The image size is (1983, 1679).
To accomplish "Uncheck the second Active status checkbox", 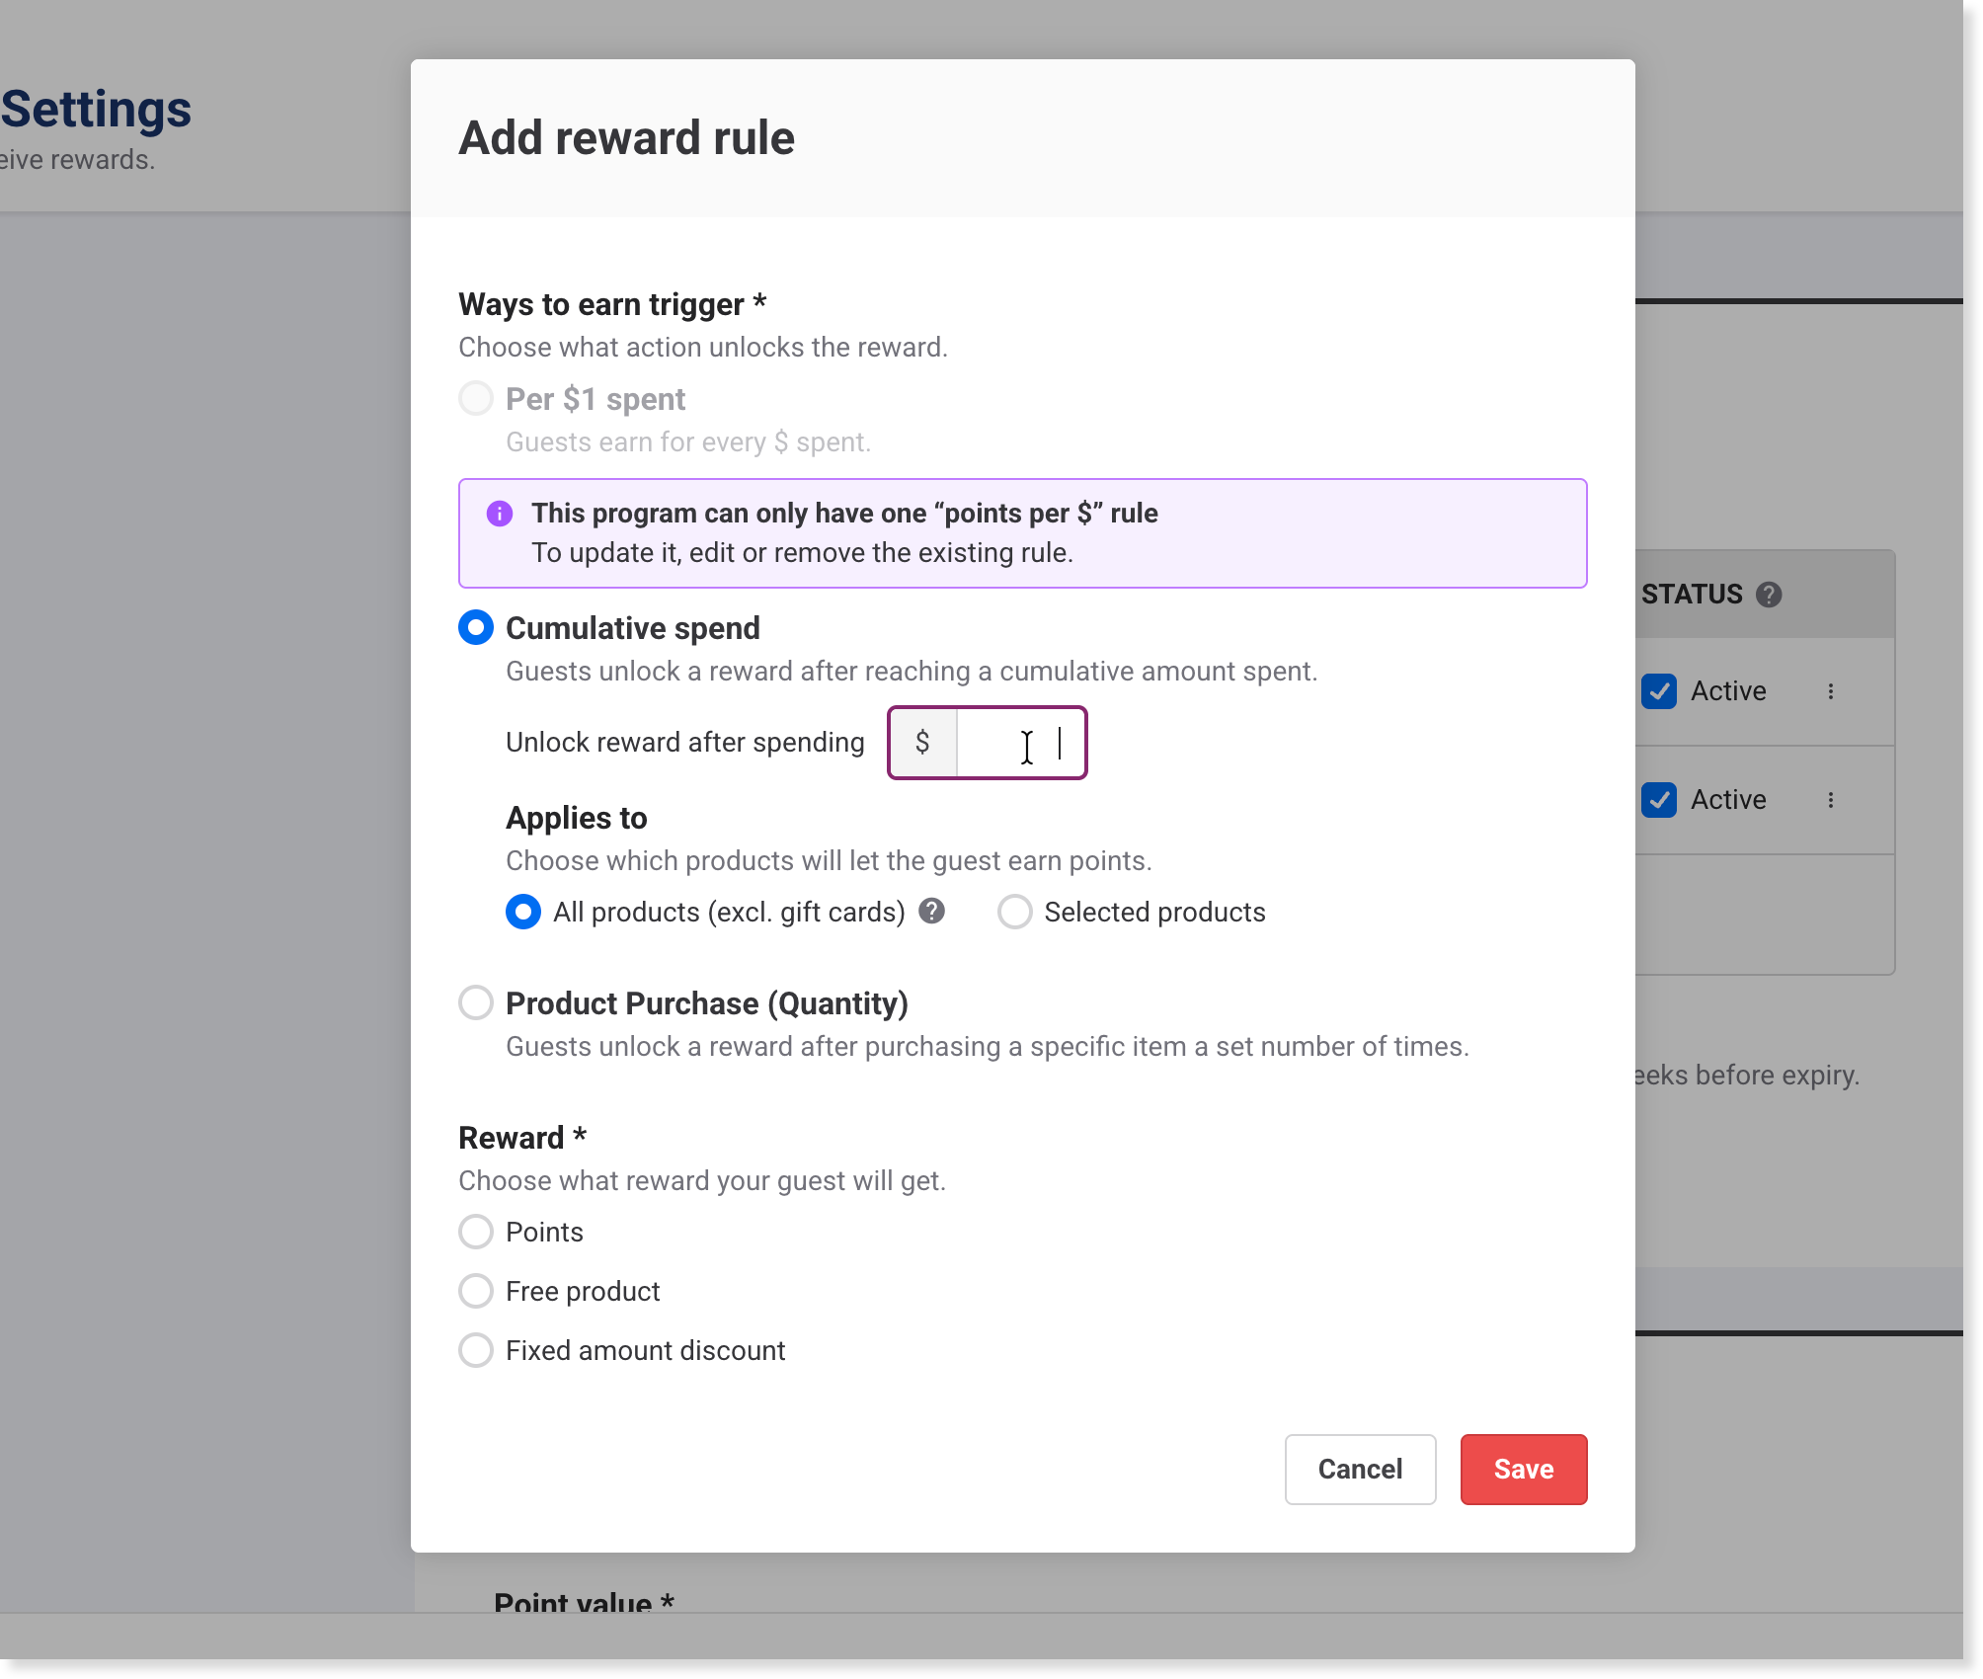I will pos(1659,800).
